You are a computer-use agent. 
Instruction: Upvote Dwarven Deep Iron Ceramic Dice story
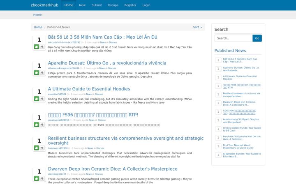[x=37, y=178]
